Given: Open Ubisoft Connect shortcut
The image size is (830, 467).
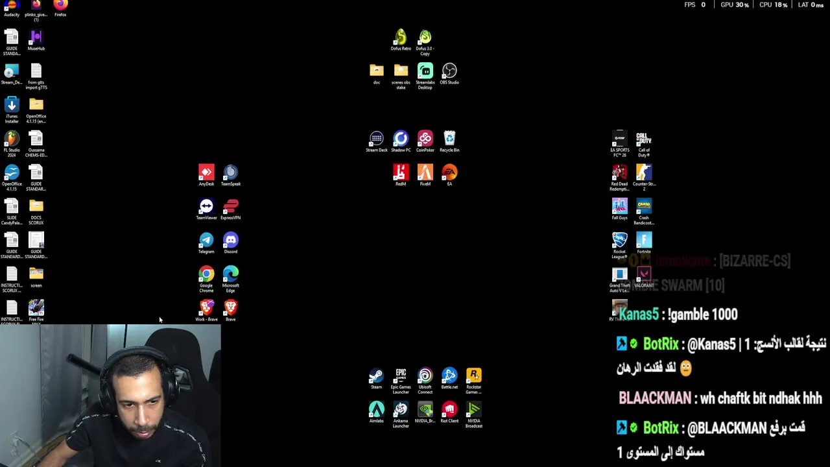Looking at the screenshot, I should pos(425,381).
